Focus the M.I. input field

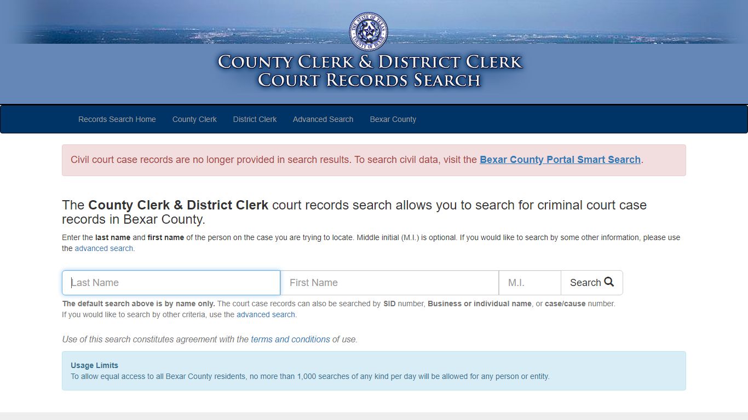[x=530, y=283]
